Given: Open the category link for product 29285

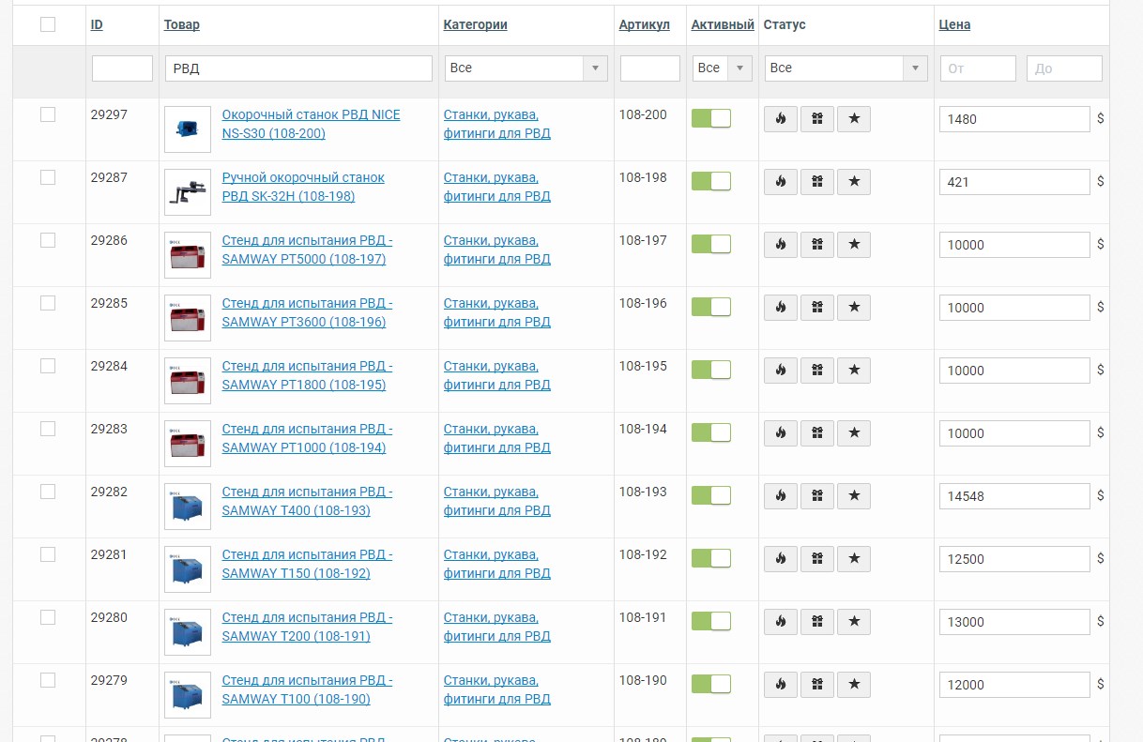Looking at the screenshot, I should point(496,312).
